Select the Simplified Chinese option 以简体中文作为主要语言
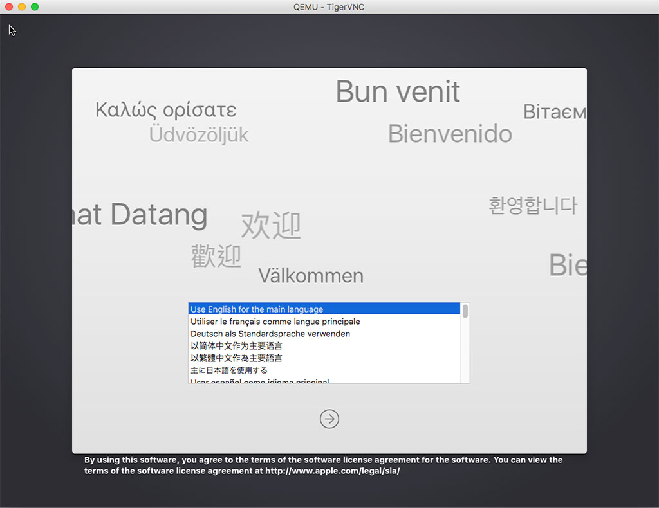The width and height of the screenshot is (659, 508). [324, 345]
